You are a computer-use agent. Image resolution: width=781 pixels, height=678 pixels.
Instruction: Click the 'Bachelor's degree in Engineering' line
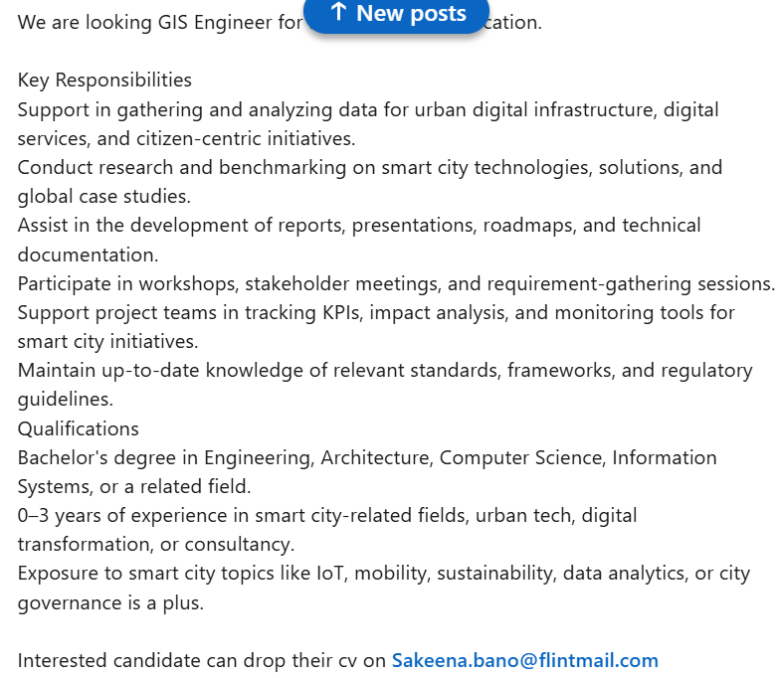[367, 458]
